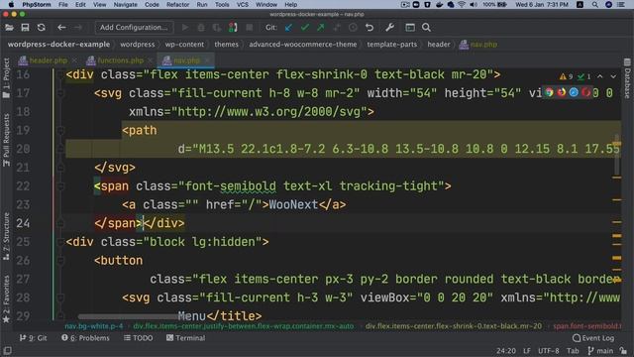Screen dimensions: 634x357
Task: Open settings with the wrench icon
Action: tap(389, 28)
